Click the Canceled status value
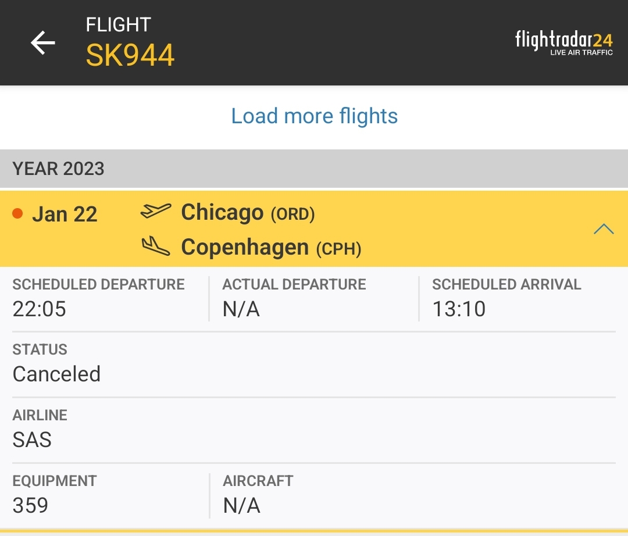Image resolution: width=628 pixels, height=536 pixels. [56, 374]
